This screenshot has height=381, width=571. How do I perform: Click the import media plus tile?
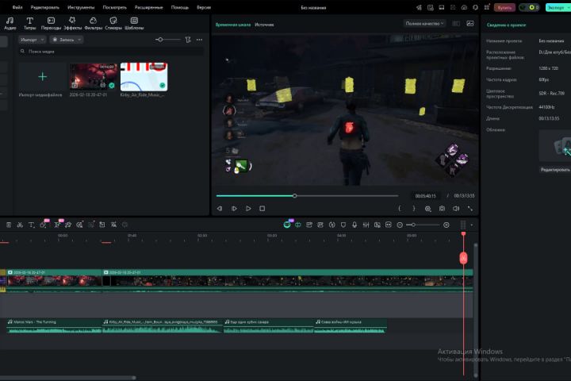42,76
